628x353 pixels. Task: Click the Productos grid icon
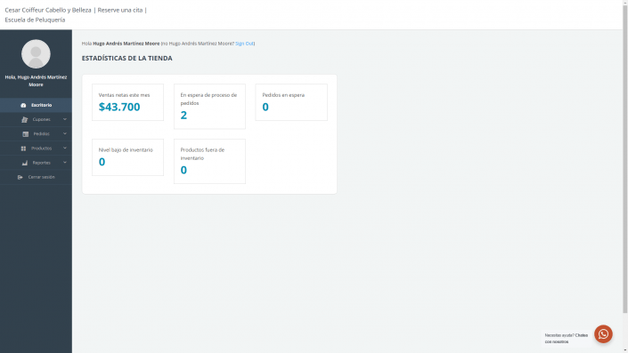click(23, 148)
